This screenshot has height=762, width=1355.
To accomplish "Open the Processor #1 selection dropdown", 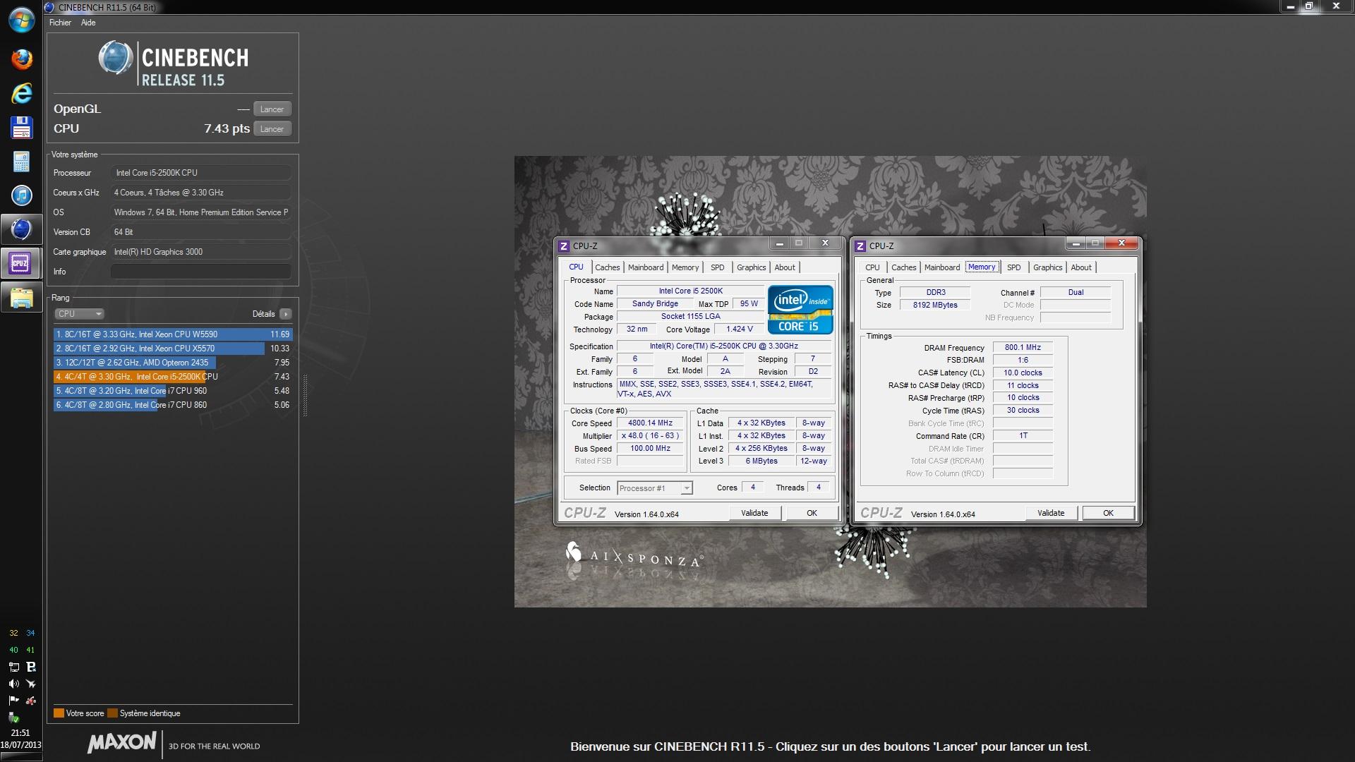I will pos(654,488).
